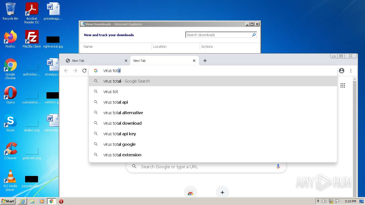Click Chrome page vertical scrollbar
Screen dimensions: 365x205
point(355,137)
